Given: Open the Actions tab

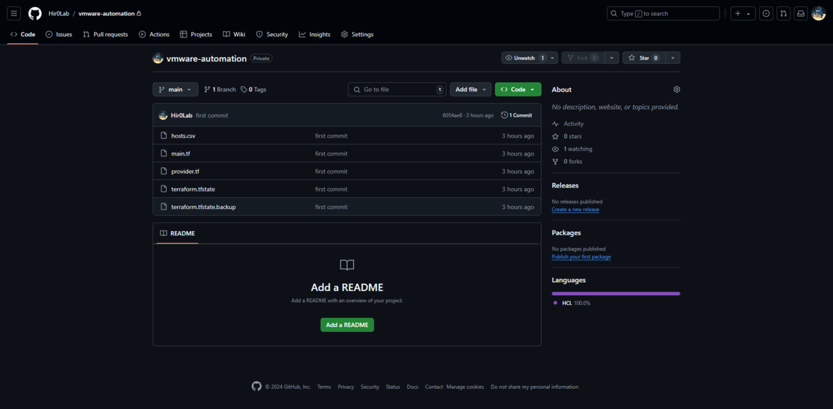Looking at the screenshot, I should point(154,34).
